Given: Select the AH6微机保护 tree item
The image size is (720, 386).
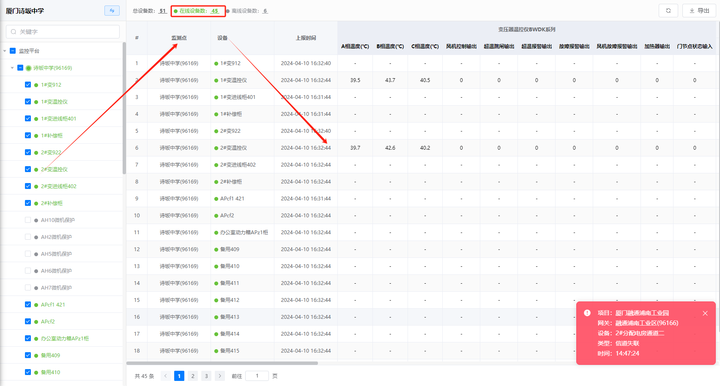Looking at the screenshot, I should coord(56,271).
